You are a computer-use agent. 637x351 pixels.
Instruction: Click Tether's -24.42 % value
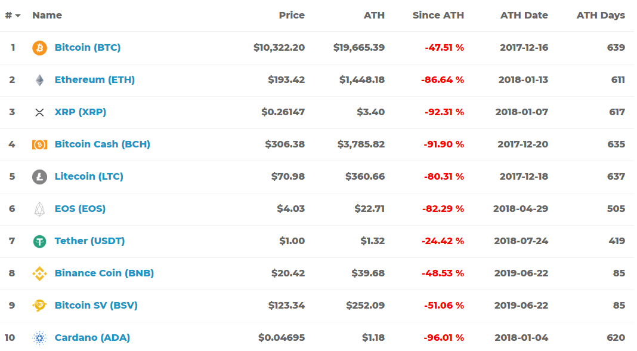coord(443,241)
